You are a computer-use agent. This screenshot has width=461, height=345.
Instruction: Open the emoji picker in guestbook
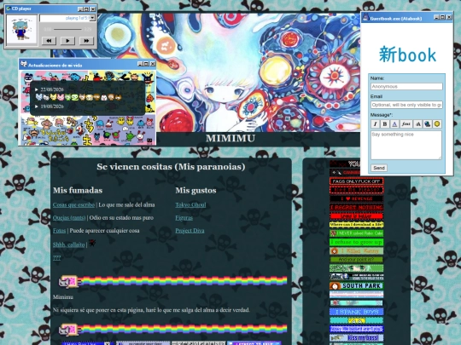click(437, 124)
